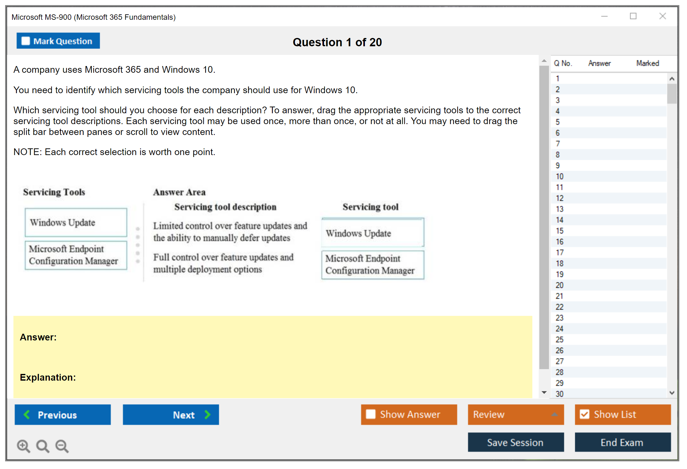This screenshot has height=469, width=687.
Task: Select question 10 in the list
Action: tap(560, 176)
